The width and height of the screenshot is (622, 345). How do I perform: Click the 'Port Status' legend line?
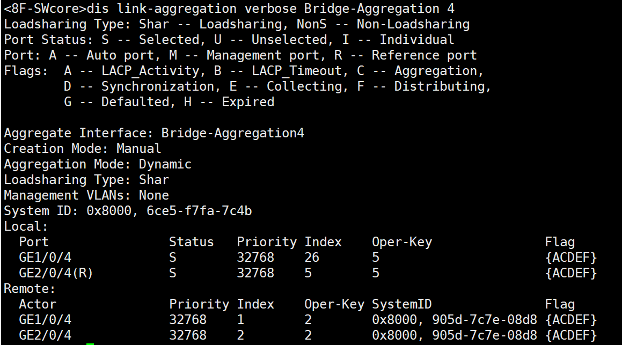click(229, 40)
